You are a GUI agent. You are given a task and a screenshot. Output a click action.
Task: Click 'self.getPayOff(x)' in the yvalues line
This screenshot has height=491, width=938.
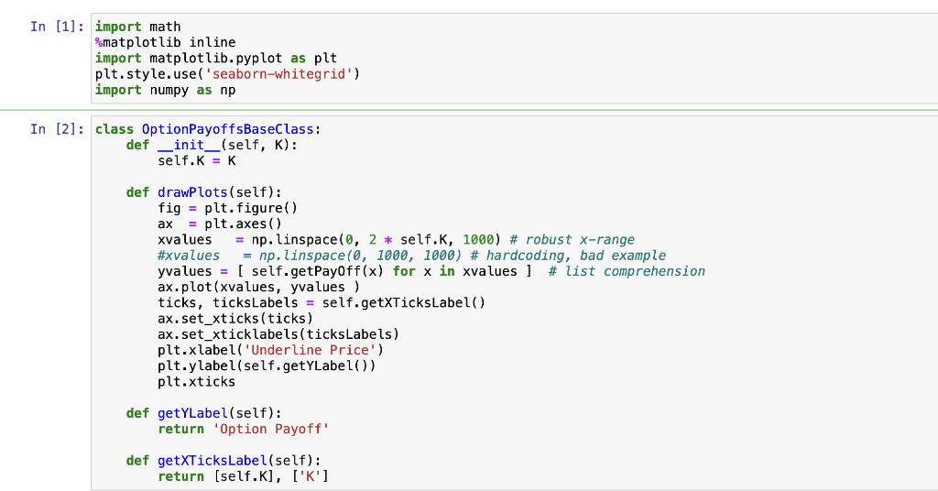coord(317,271)
